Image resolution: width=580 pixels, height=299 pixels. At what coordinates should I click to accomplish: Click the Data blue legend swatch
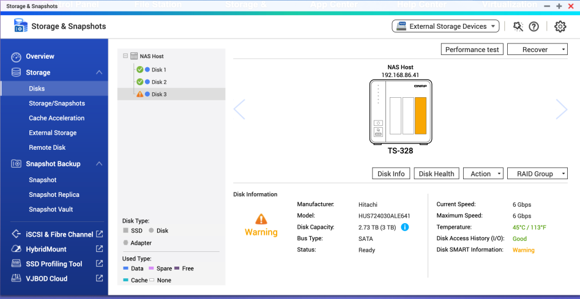pyautogui.click(x=125, y=268)
